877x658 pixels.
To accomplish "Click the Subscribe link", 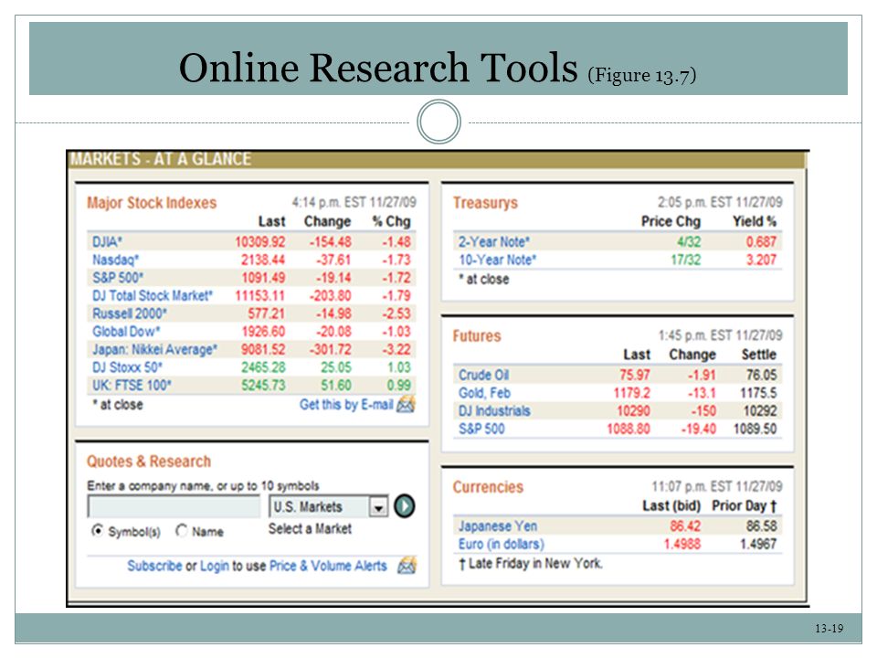I will (x=154, y=566).
